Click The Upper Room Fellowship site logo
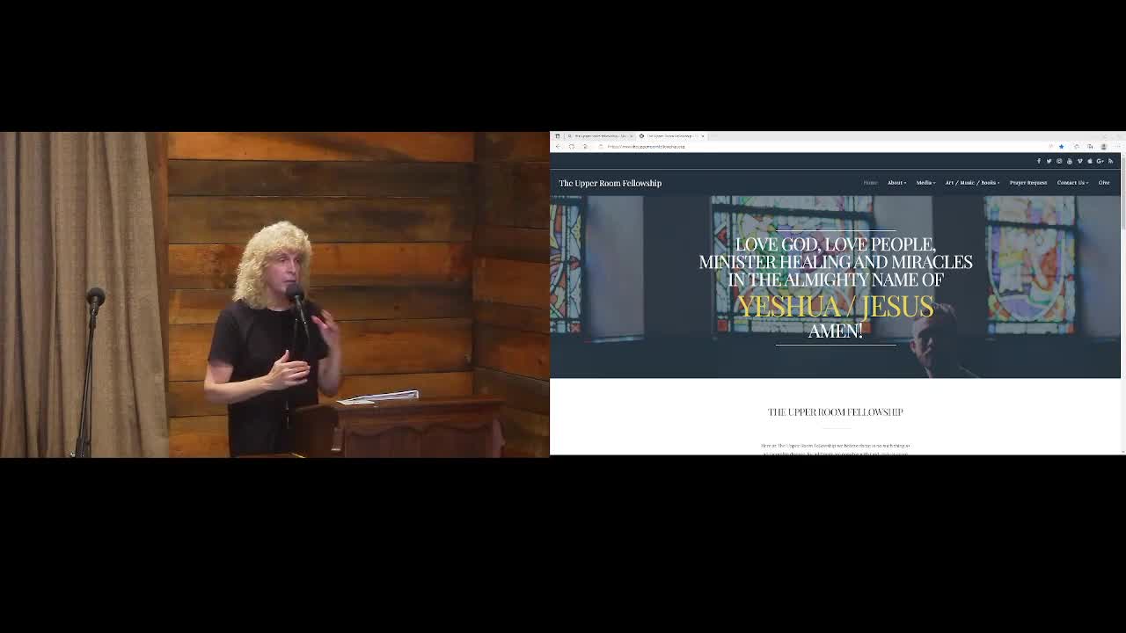 pos(610,183)
